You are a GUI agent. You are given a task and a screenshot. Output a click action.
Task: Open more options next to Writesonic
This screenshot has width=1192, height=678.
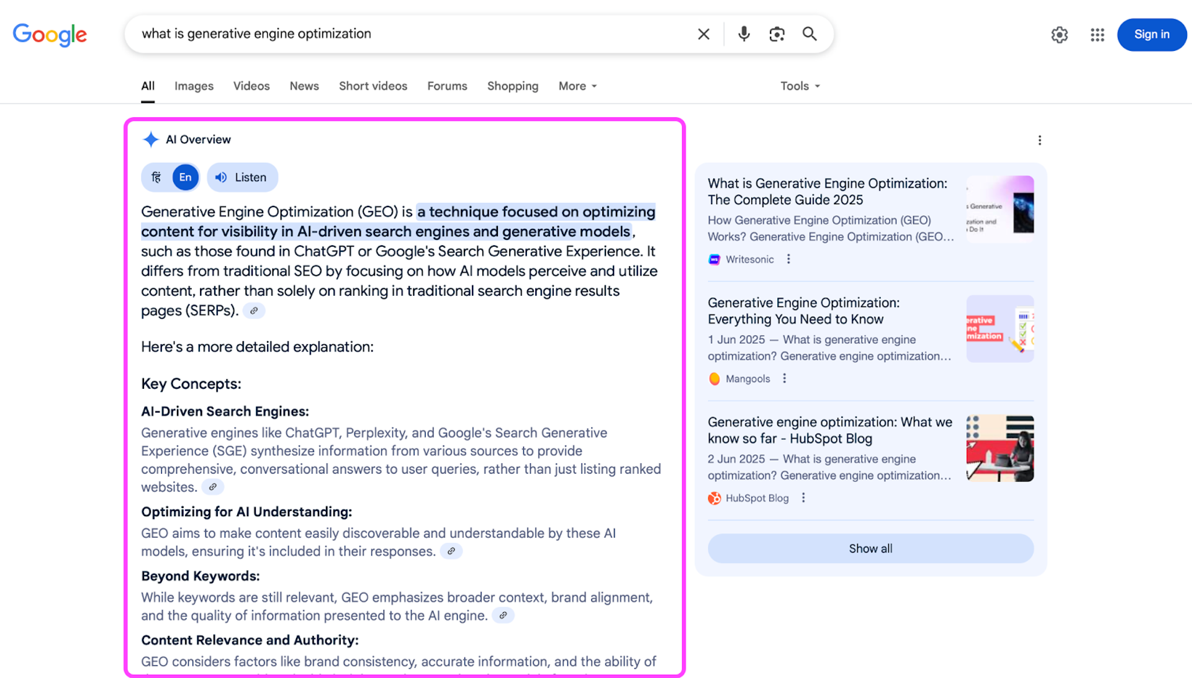pyautogui.click(x=788, y=259)
